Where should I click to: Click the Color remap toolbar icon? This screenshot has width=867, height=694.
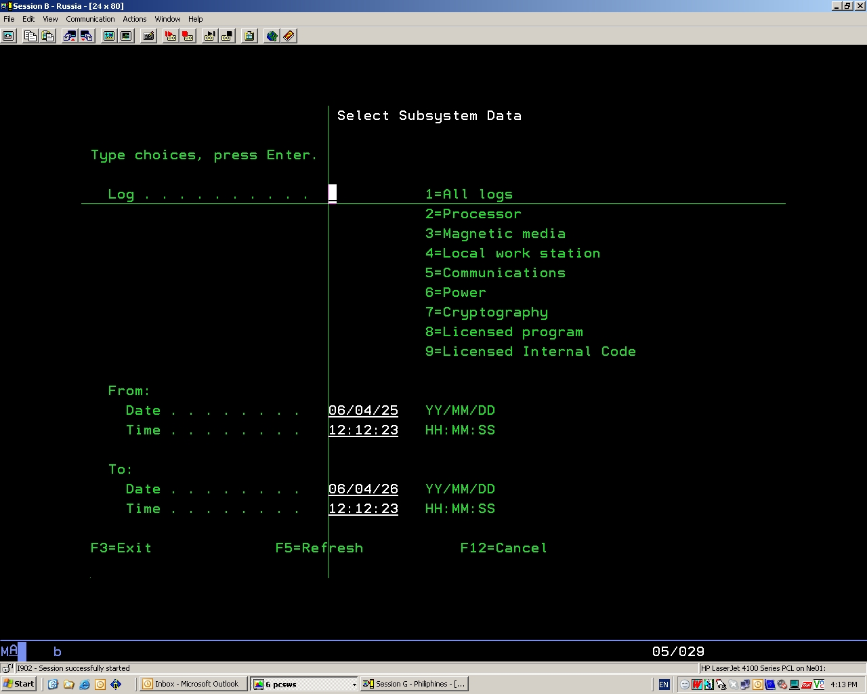pos(126,36)
